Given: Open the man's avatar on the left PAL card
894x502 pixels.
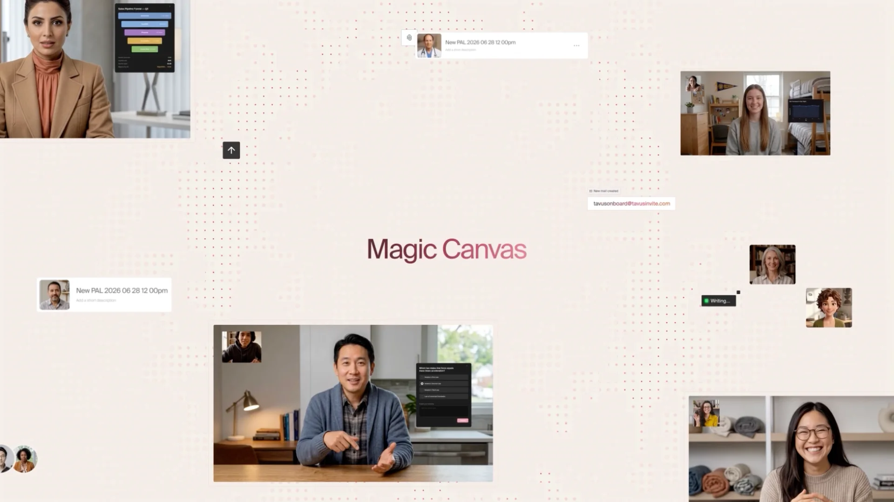Looking at the screenshot, I should click(x=54, y=295).
